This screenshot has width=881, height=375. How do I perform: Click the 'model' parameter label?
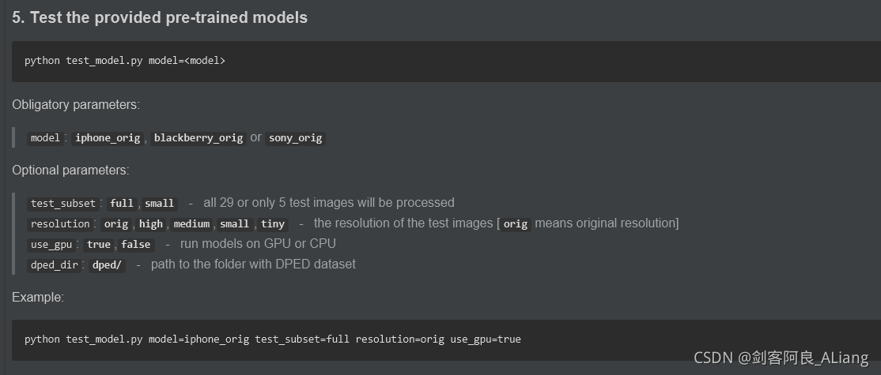pos(45,138)
